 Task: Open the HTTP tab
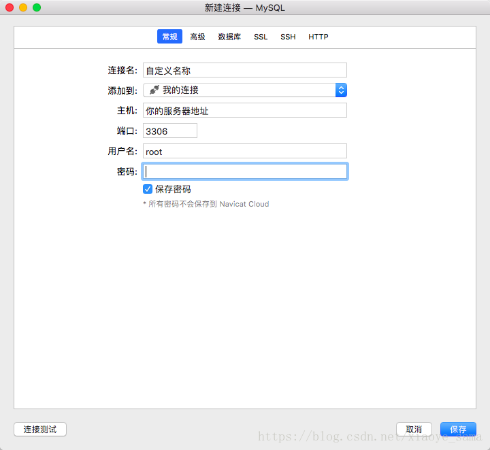318,37
